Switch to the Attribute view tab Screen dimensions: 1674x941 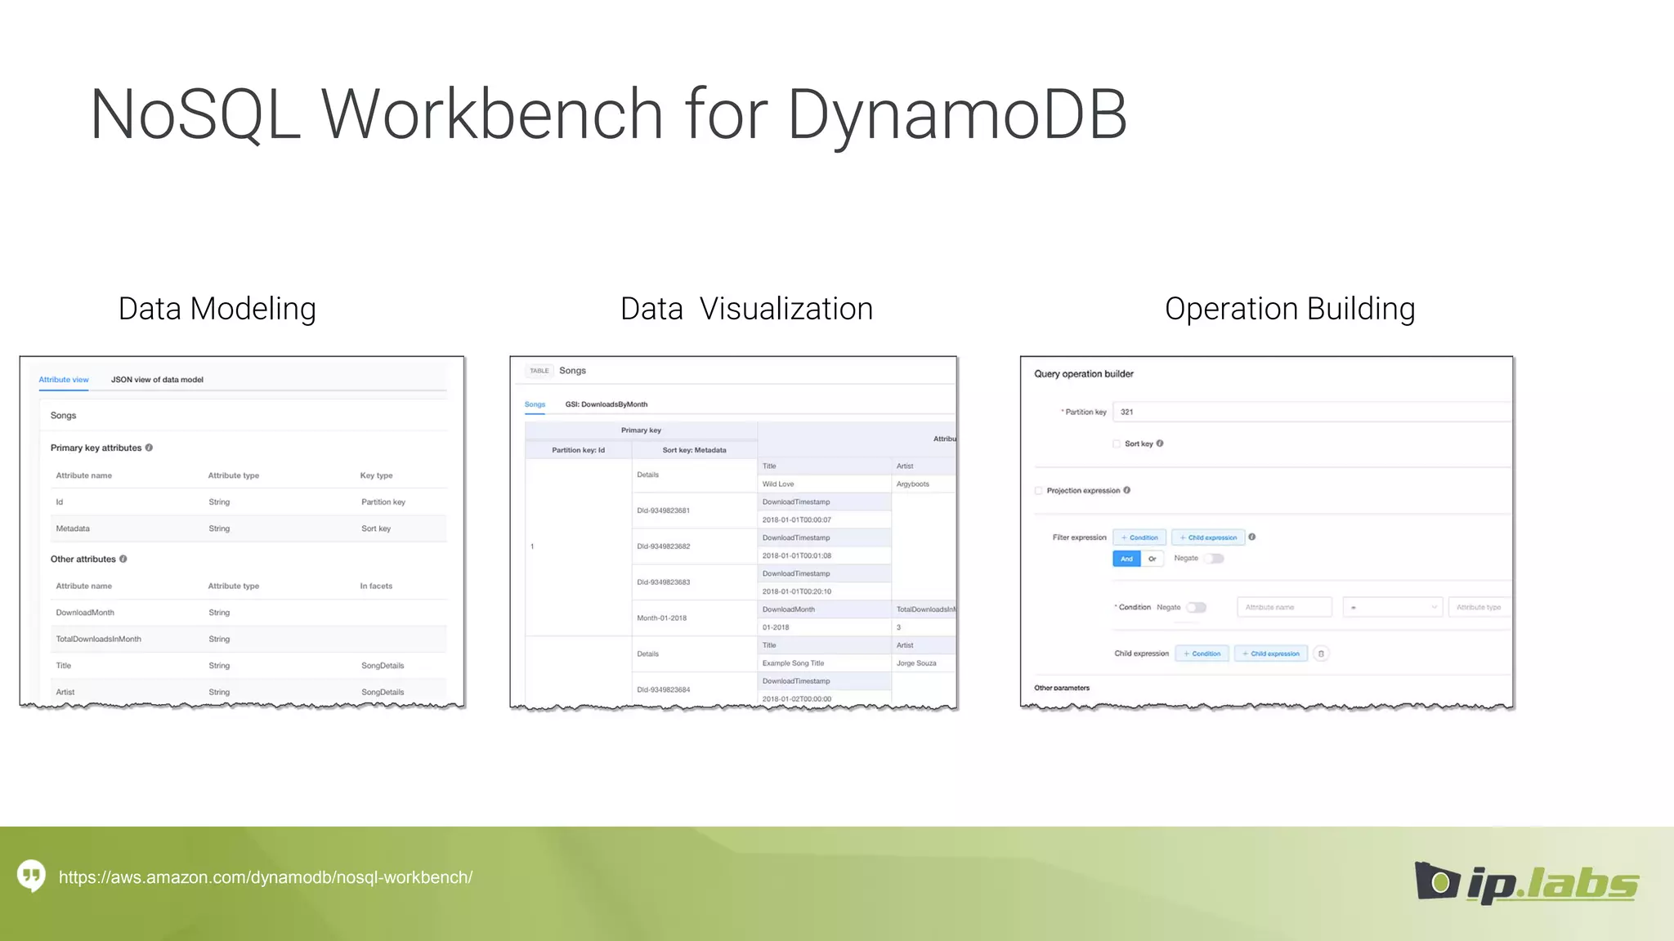click(64, 380)
